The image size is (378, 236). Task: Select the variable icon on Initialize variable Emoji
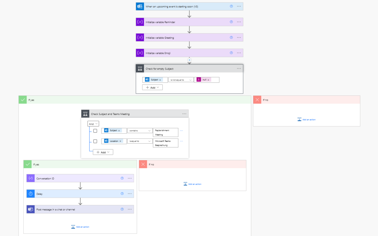point(140,53)
